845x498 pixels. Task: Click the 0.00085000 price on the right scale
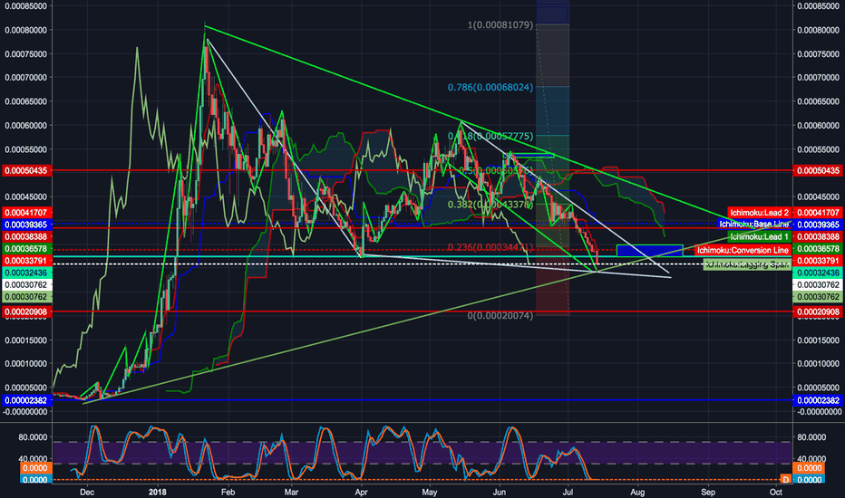tap(818, 6)
